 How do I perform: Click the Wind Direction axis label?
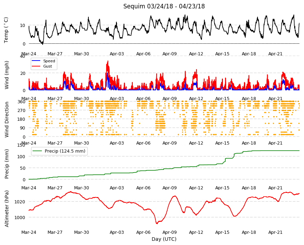[7, 120]
